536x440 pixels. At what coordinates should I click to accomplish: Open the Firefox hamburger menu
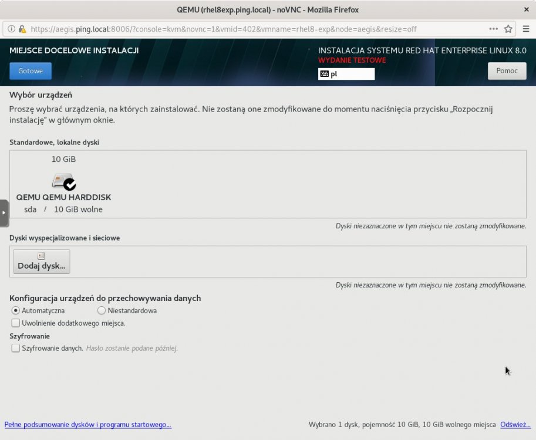(526, 29)
